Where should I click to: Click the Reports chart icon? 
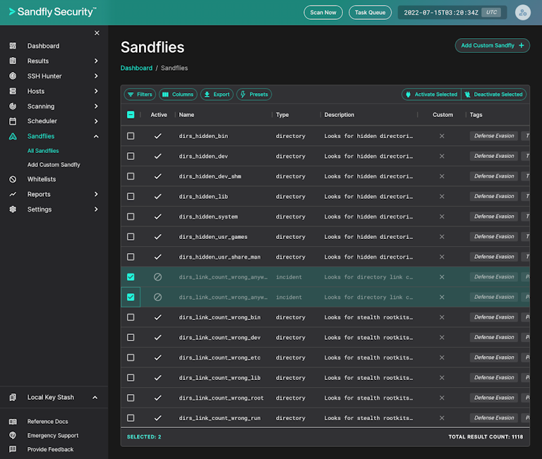click(13, 194)
